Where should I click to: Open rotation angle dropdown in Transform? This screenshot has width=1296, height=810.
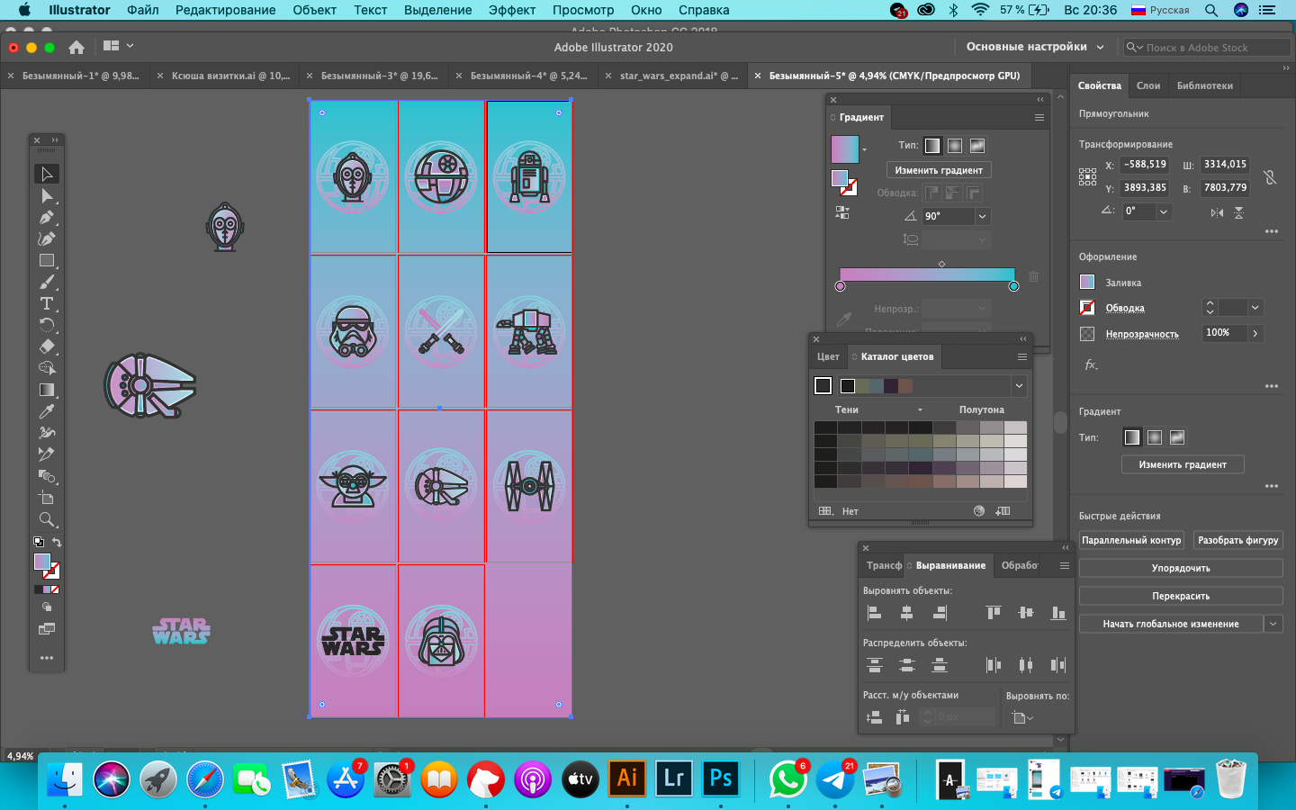point(1164,211)
